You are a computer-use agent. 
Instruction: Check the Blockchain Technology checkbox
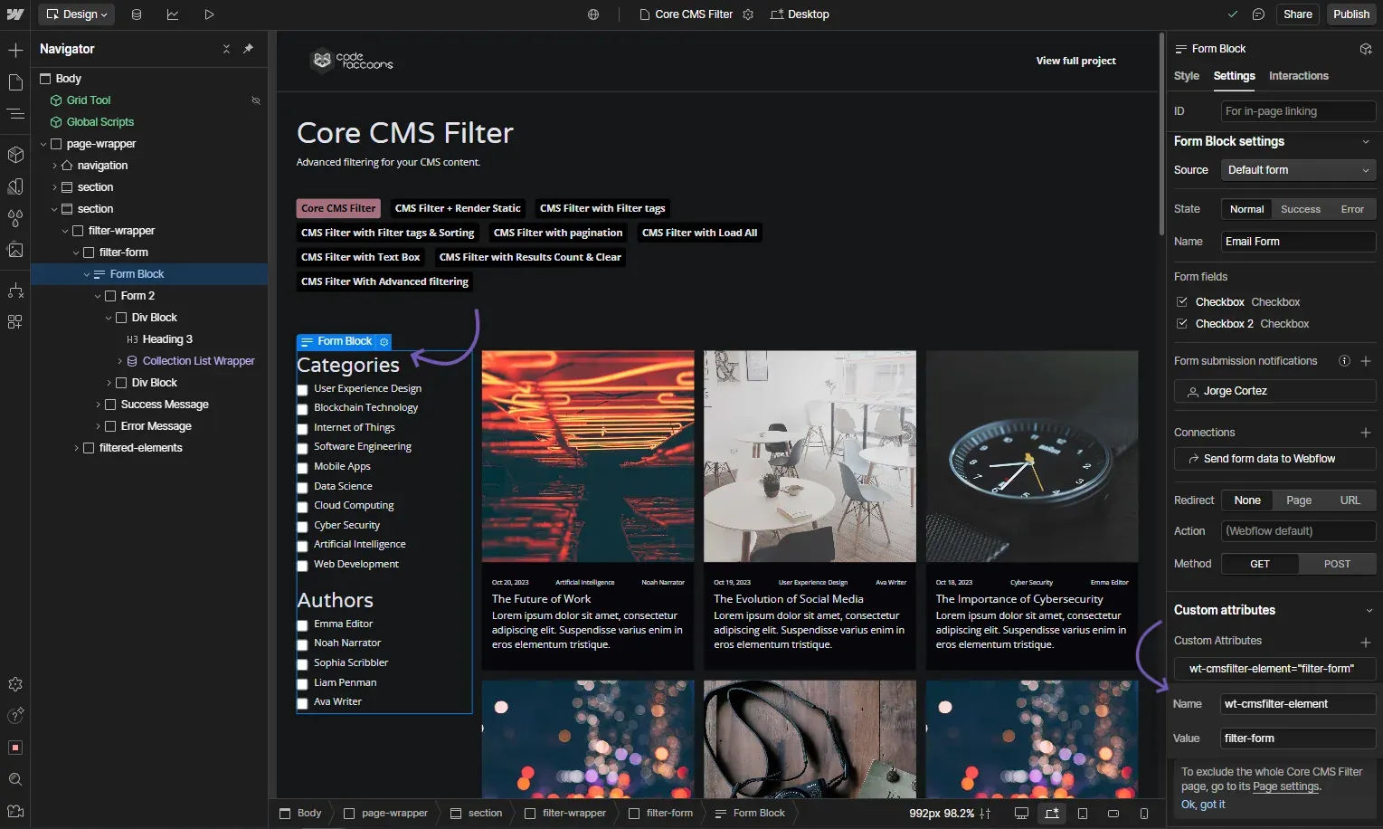(303, 409)
